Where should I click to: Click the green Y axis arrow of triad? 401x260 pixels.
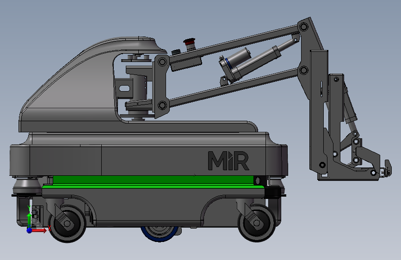[29, 221]
